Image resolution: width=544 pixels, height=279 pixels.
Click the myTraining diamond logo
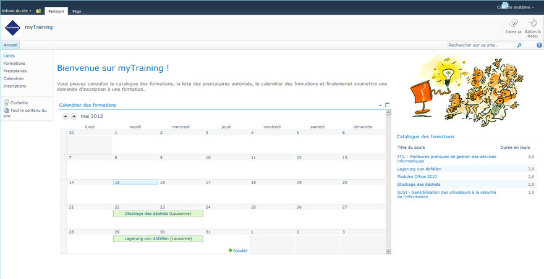12,28
